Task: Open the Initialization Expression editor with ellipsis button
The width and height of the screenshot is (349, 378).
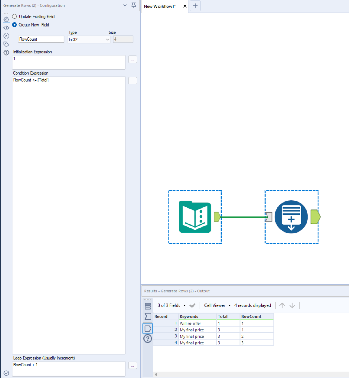Action: pyautogui.click(x=132, y=59)
